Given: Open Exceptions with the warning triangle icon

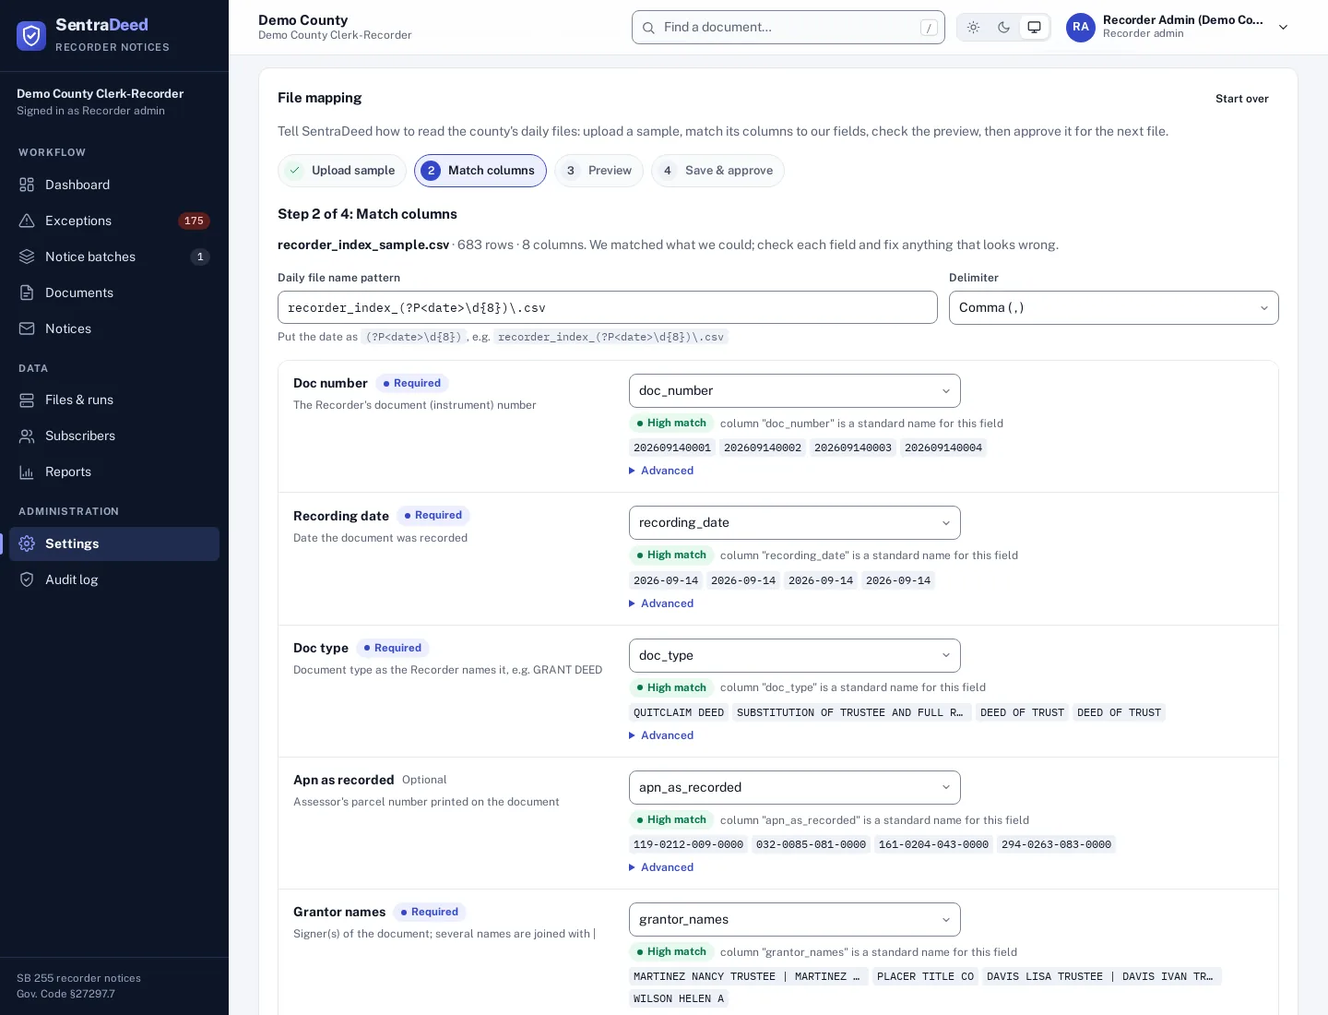Looking at the screenshot, I should pos(114,221).
